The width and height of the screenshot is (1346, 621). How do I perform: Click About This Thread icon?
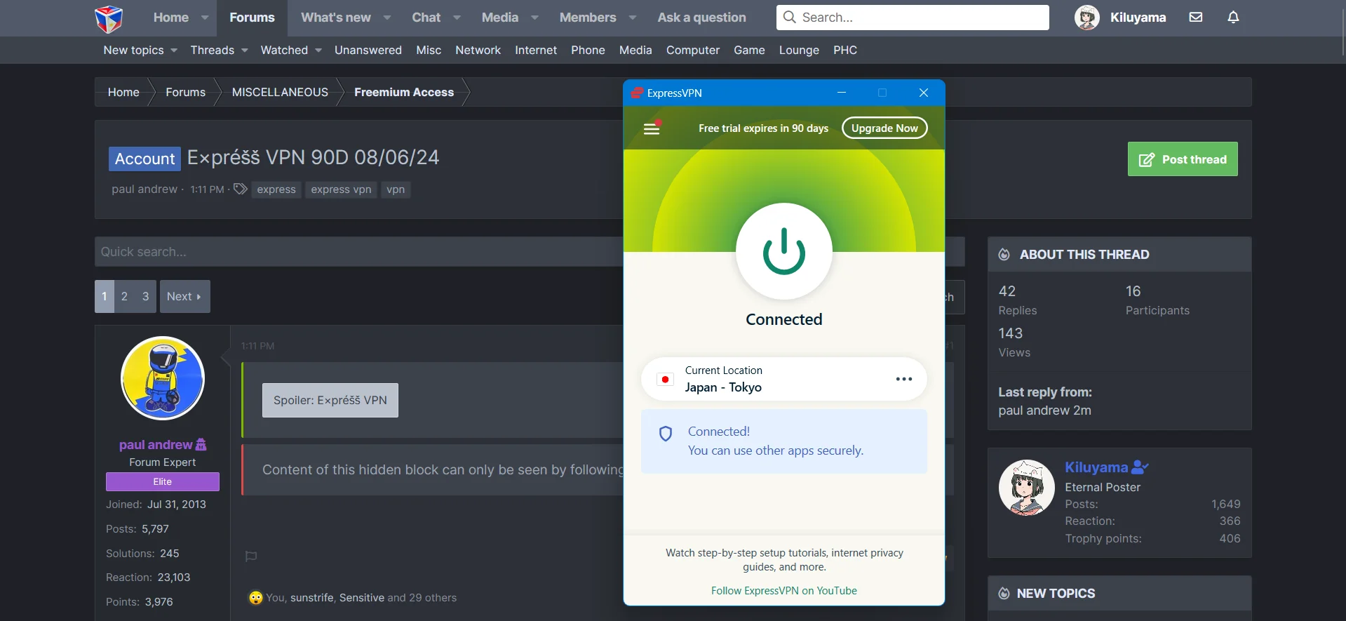coord(1004,255)
